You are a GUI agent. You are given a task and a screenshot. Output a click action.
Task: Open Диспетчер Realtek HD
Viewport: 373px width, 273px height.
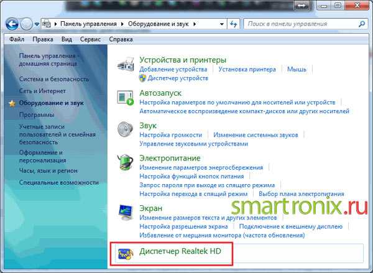(x=180, y=251)
